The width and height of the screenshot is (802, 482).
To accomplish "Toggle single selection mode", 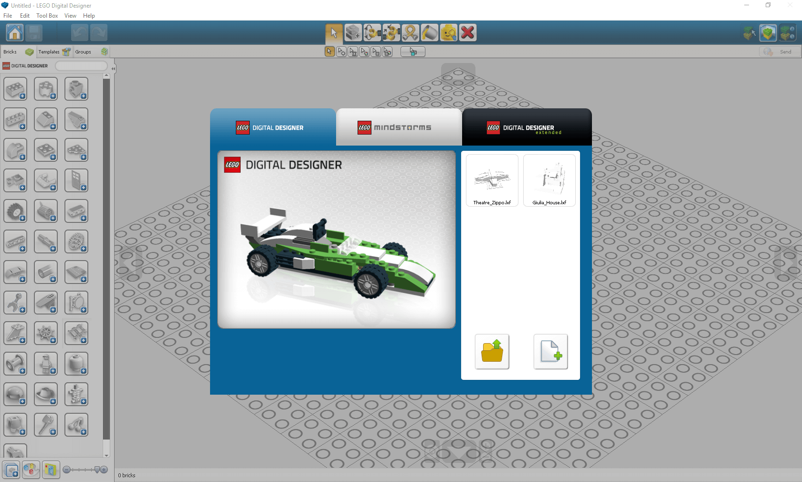I will pyautogui.click(x=330, y=52).
